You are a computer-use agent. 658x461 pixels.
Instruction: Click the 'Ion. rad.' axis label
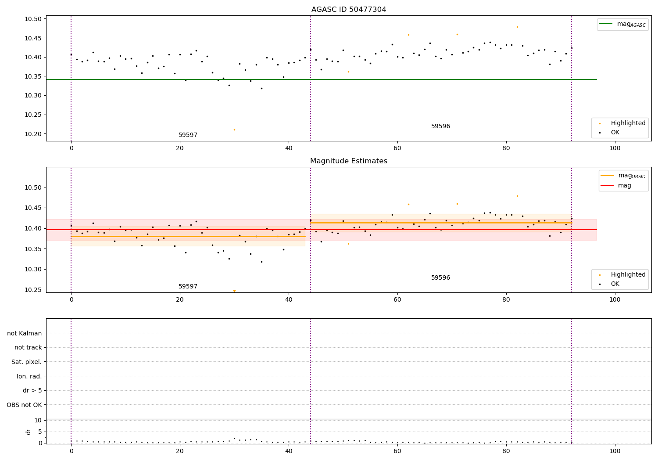pos(29,376)
